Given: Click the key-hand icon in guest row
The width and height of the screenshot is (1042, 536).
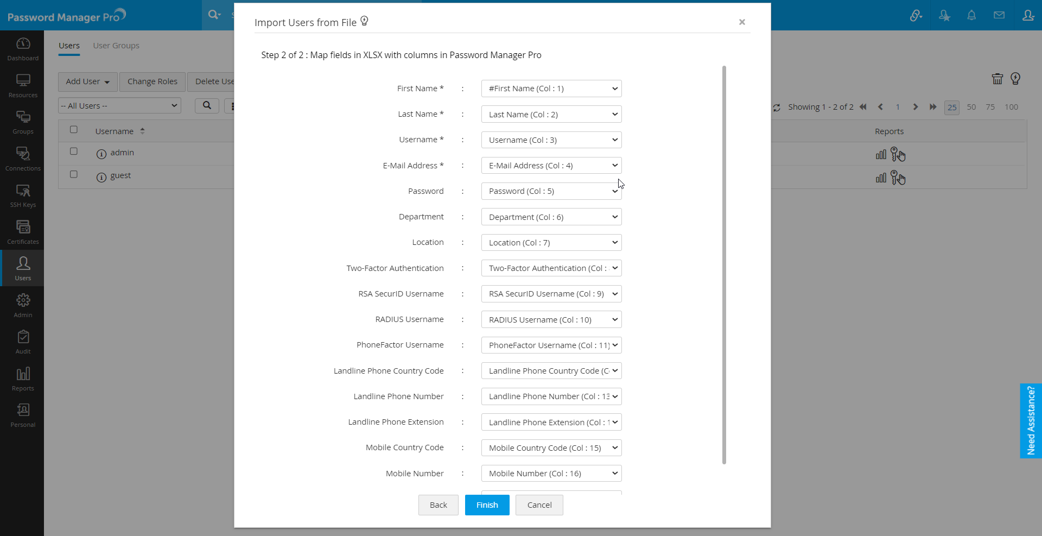Looking at the screenshot, I should coord(898,178).
